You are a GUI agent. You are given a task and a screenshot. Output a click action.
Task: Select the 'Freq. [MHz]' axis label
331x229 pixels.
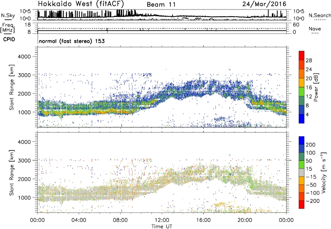7,28
